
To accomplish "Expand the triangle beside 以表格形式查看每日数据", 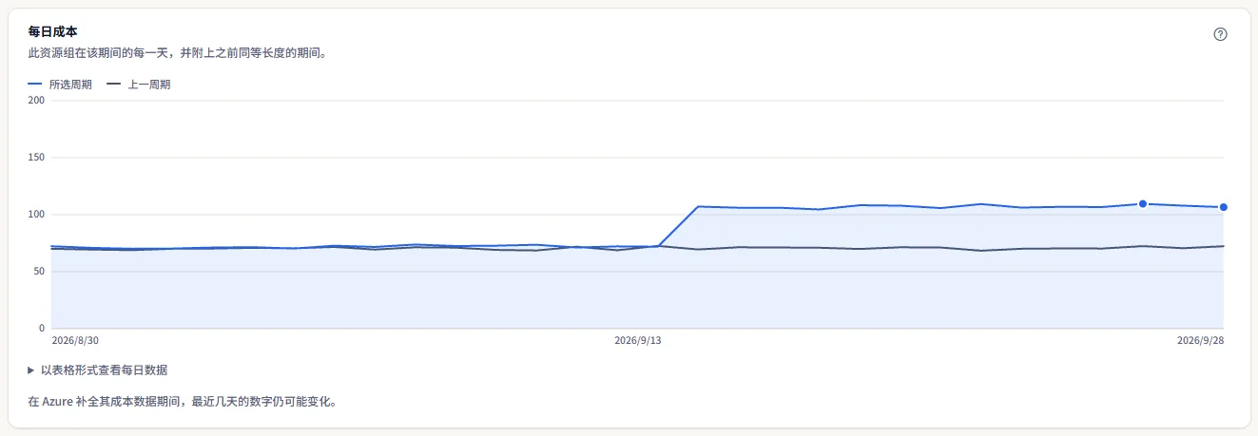I will (x=31, y=370).
